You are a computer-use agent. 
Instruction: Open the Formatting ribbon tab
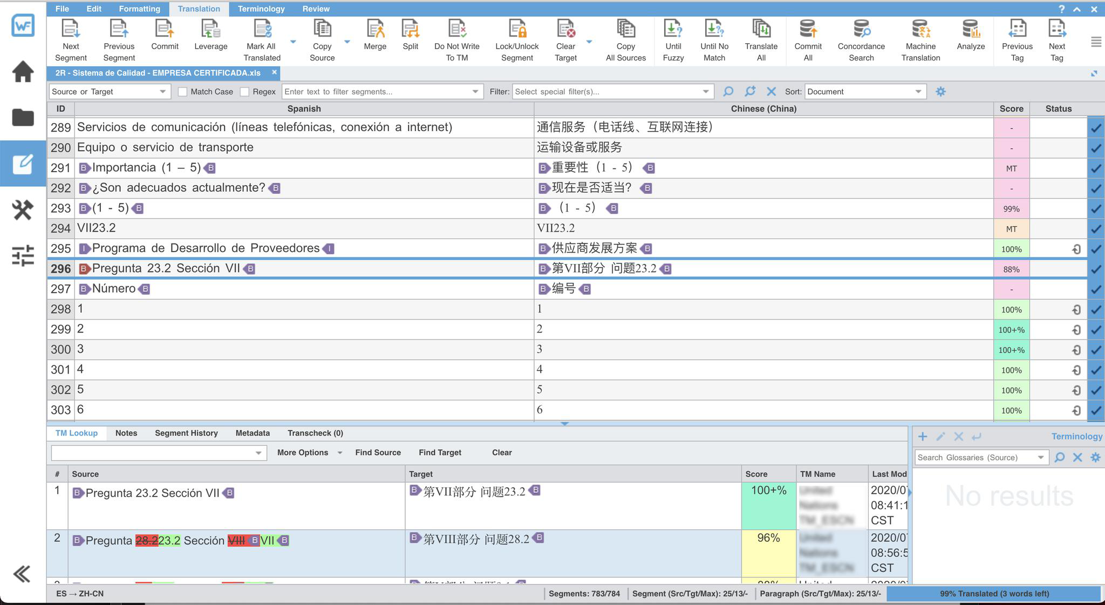139,9
